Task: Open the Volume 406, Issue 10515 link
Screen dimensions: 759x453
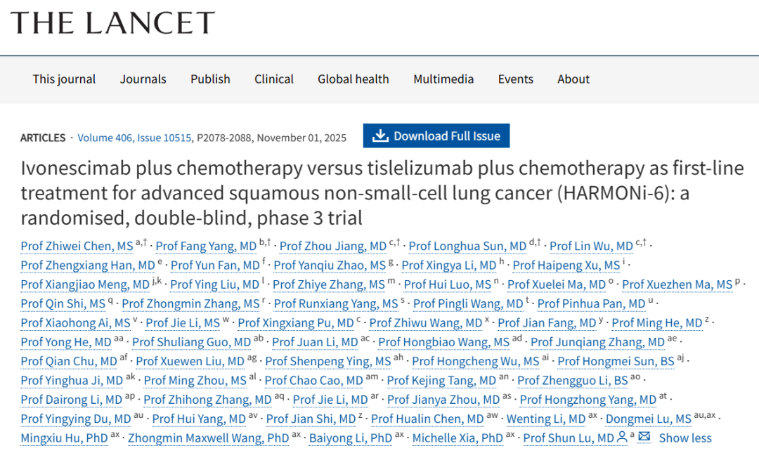Action: click(x=134, y=138)
